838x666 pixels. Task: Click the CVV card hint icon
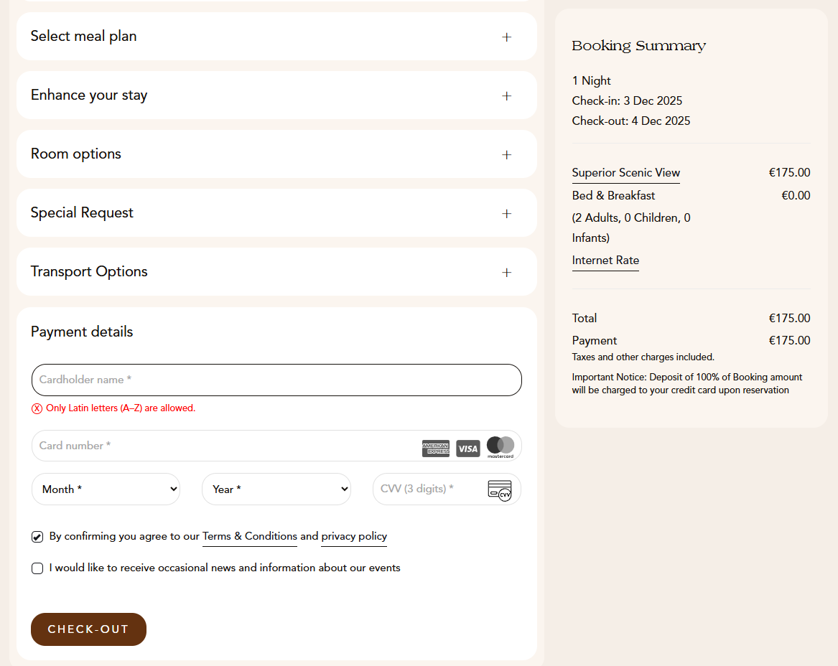(x=499, y=490)
